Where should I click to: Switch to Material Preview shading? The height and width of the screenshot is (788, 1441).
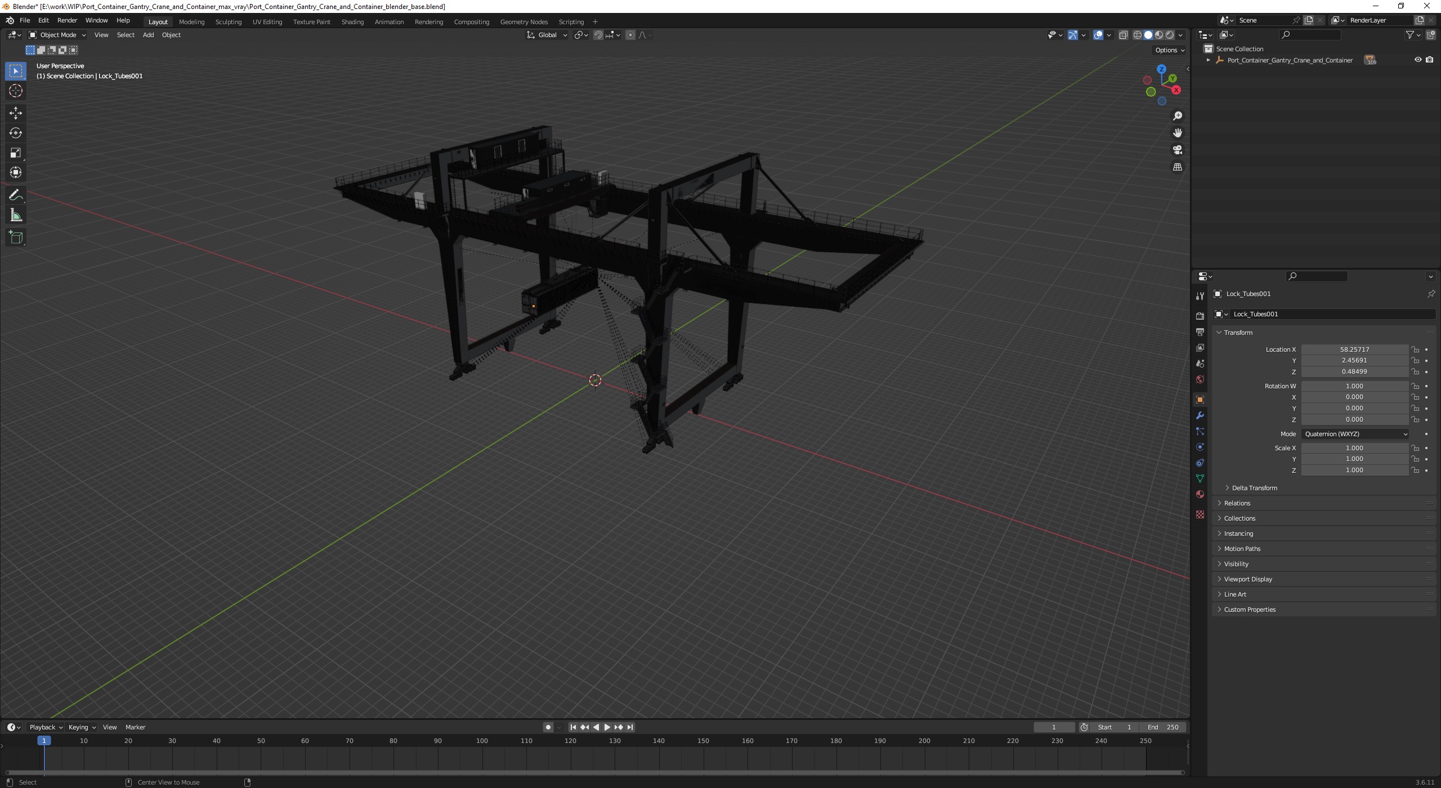click(1159, 35)
